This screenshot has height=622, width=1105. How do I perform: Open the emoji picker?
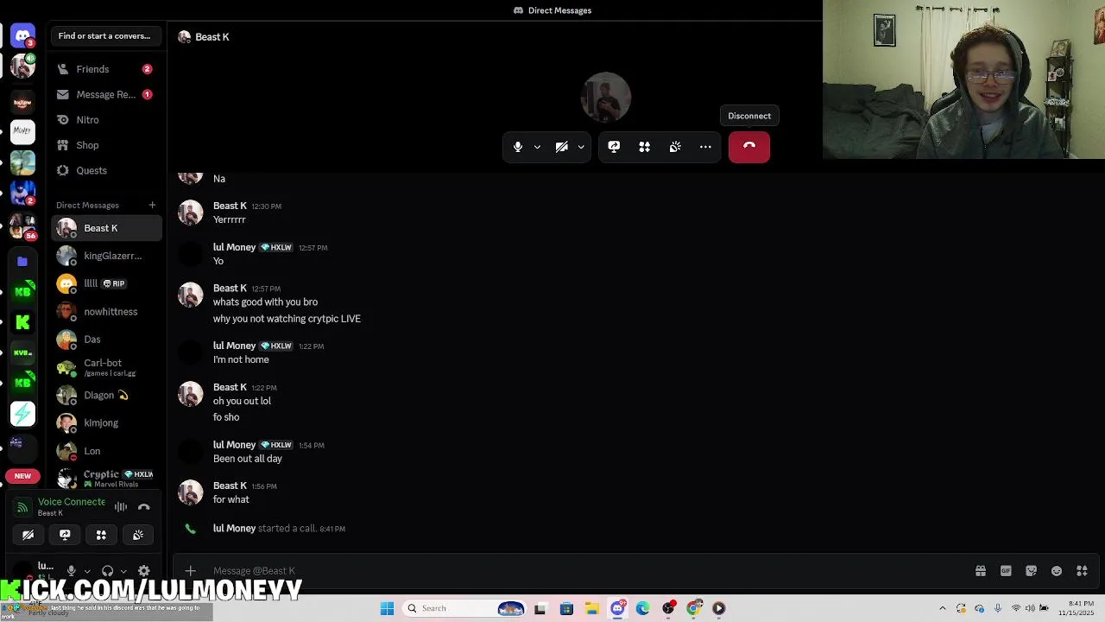1057,571
